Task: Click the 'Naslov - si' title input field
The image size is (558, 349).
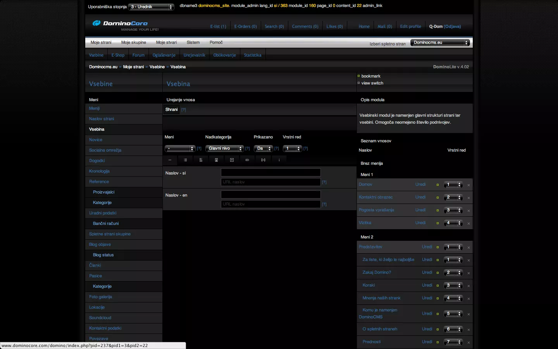Action: [270, 173]
